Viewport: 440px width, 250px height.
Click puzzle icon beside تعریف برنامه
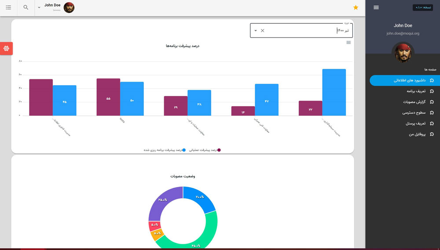[x=432, y=91]
